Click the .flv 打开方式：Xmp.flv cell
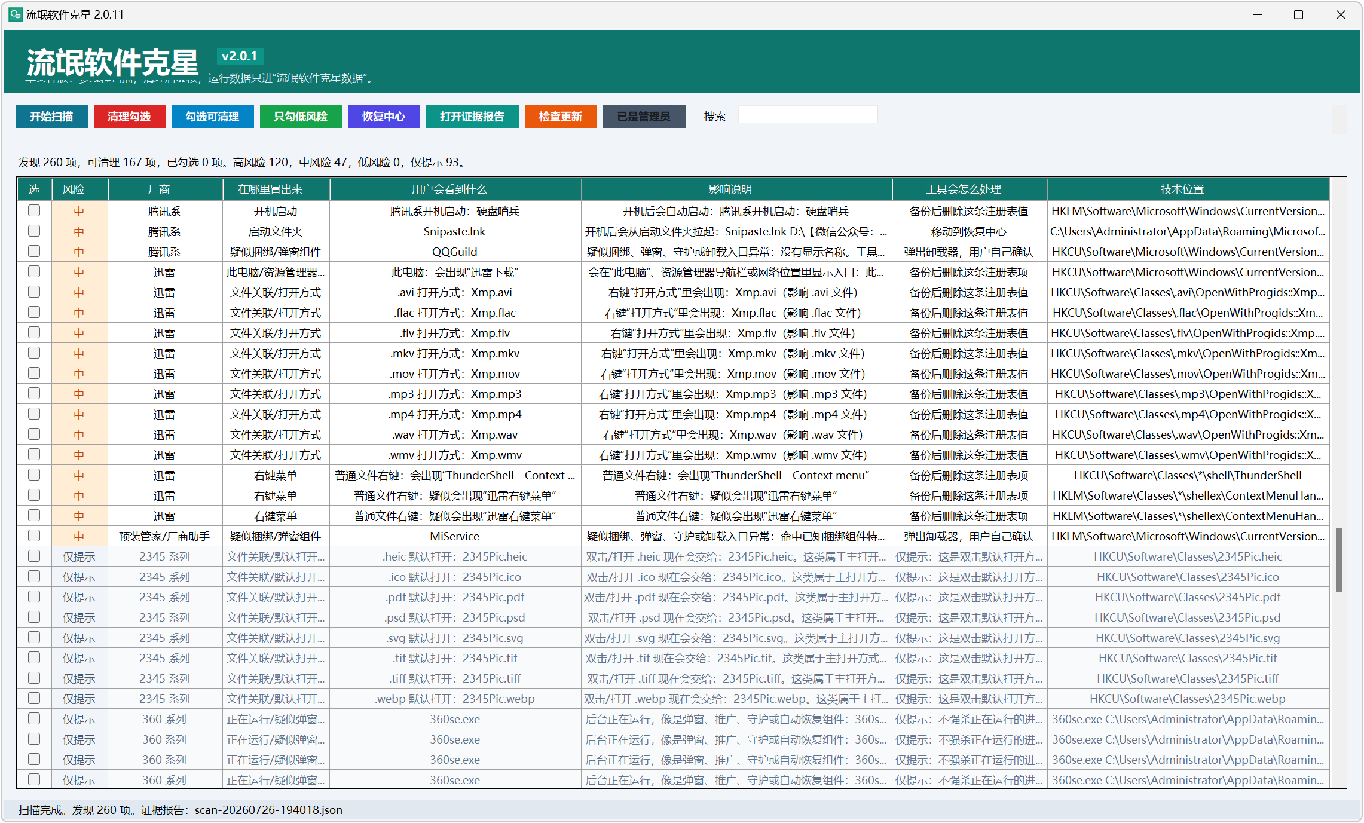Screen dimensions: 1364x823 pyautogui.click(x=455, y=334)
